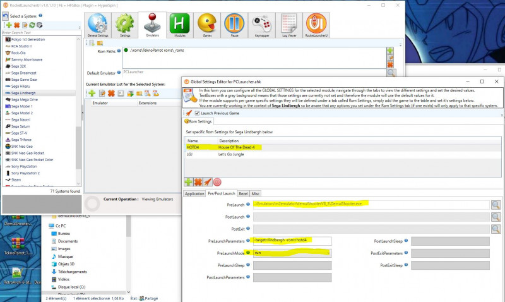The height and width of the screenshot is (302, 505).
Task: Browse for the PostExit application
Action: pos(496,229)
